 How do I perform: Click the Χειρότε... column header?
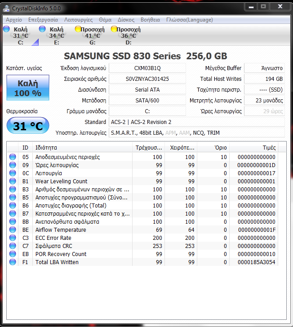(x=181, y=148)
